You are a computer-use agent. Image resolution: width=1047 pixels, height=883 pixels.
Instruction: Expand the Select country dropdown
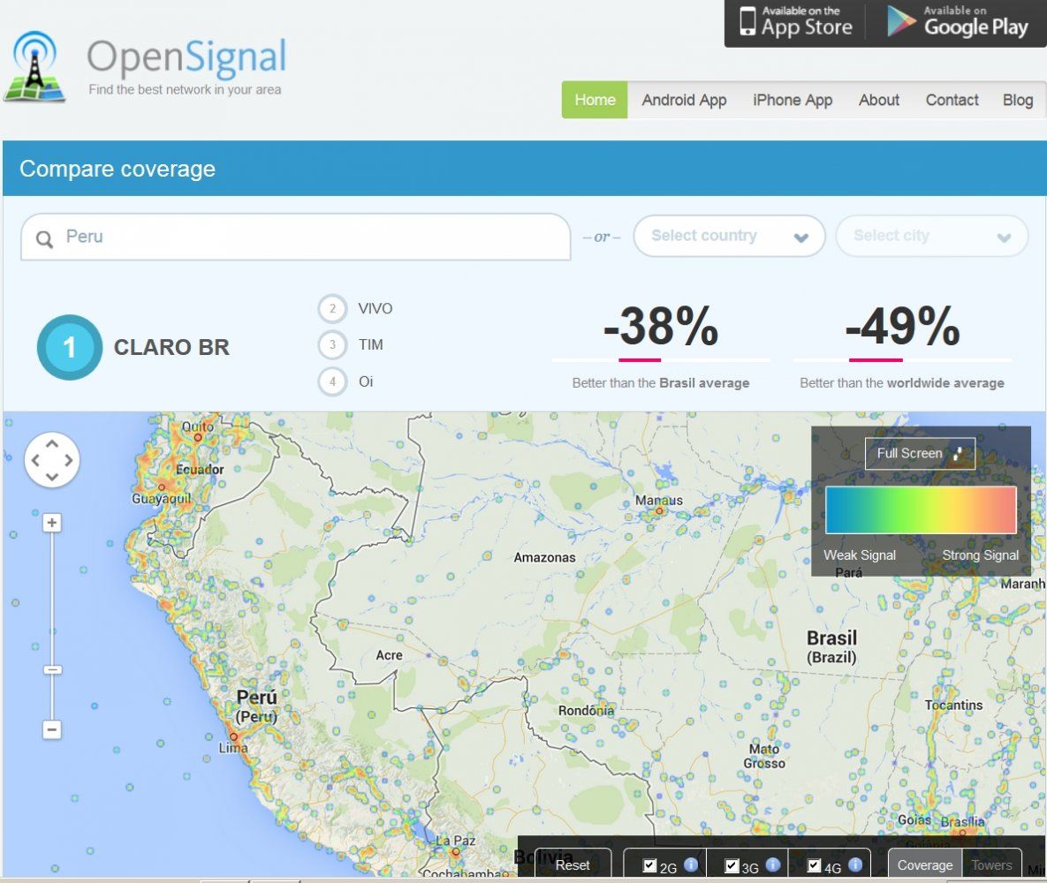tap(729, 237)
